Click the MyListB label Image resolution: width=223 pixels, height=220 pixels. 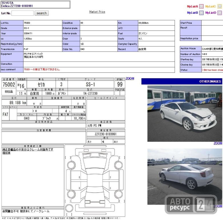tap(192, 13)
